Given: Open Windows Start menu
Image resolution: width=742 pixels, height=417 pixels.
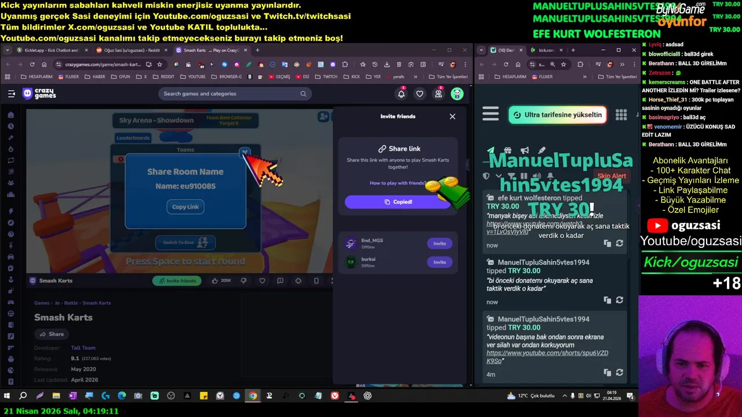Looking at the screenshot, I should [7, 396].
